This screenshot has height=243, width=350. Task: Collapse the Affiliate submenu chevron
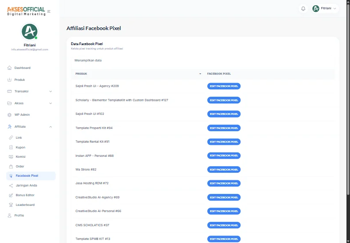pos(51,126)
